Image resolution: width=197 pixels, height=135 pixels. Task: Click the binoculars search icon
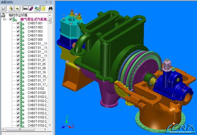click(x=51, y=8)
